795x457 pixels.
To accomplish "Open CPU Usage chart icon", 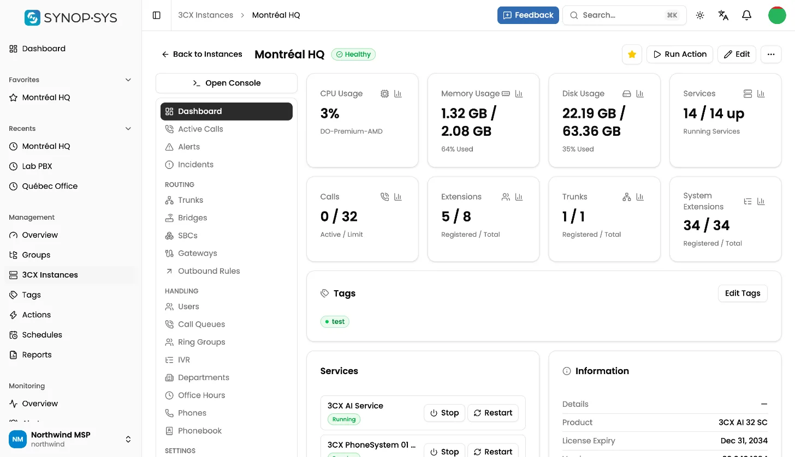I will tap(398, 94).
